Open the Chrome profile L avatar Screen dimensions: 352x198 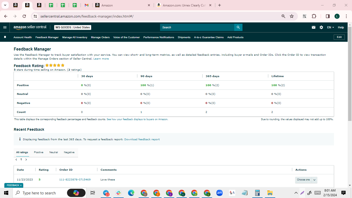click(337, 16)
